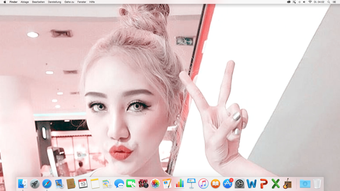
Task: Open the Wi-Fi status menu
Action: coord(310,2)
